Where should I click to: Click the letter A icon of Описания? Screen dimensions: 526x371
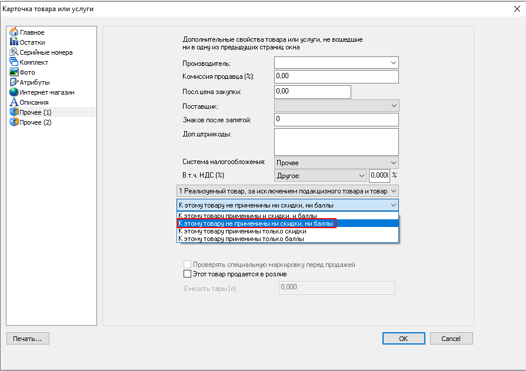(x=14, y=102)
